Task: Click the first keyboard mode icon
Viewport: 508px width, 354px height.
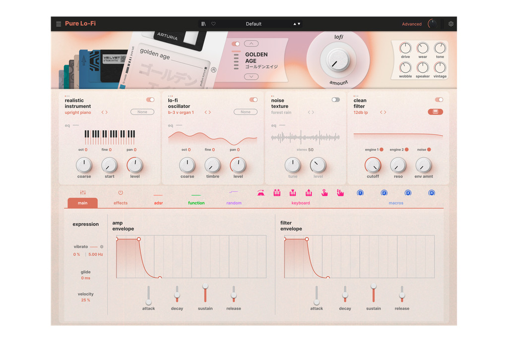Action: coord(261,193)
